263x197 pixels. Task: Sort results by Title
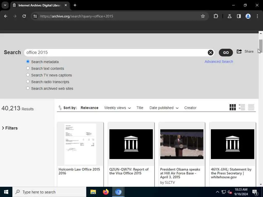pyautogui.click(x=140, y=108)
